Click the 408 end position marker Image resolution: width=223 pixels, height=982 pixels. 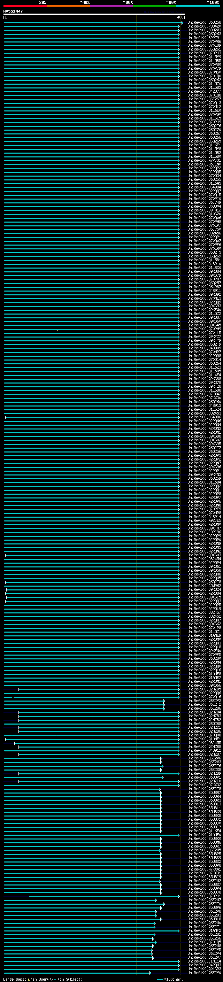(x=180, y=17)
